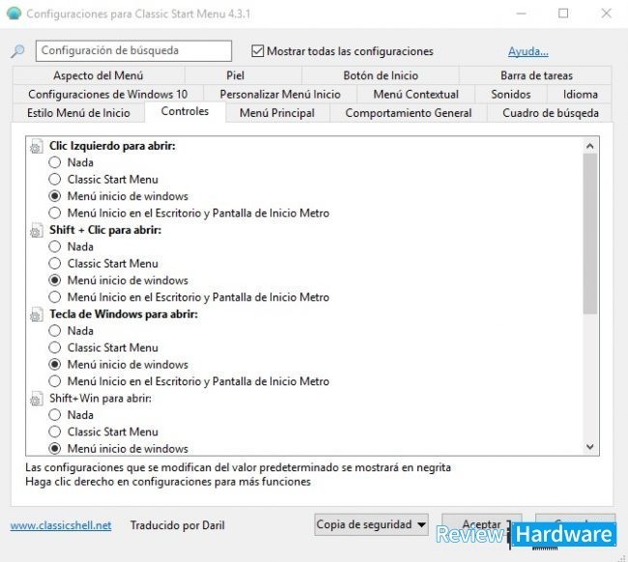Select Menú inicio de windows under Clic Izquierdo

(x=55, y=196)
